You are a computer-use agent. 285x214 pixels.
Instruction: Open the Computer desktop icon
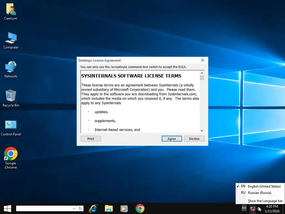point(11,40)
